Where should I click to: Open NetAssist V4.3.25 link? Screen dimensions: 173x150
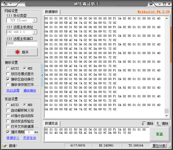(154, 12)
